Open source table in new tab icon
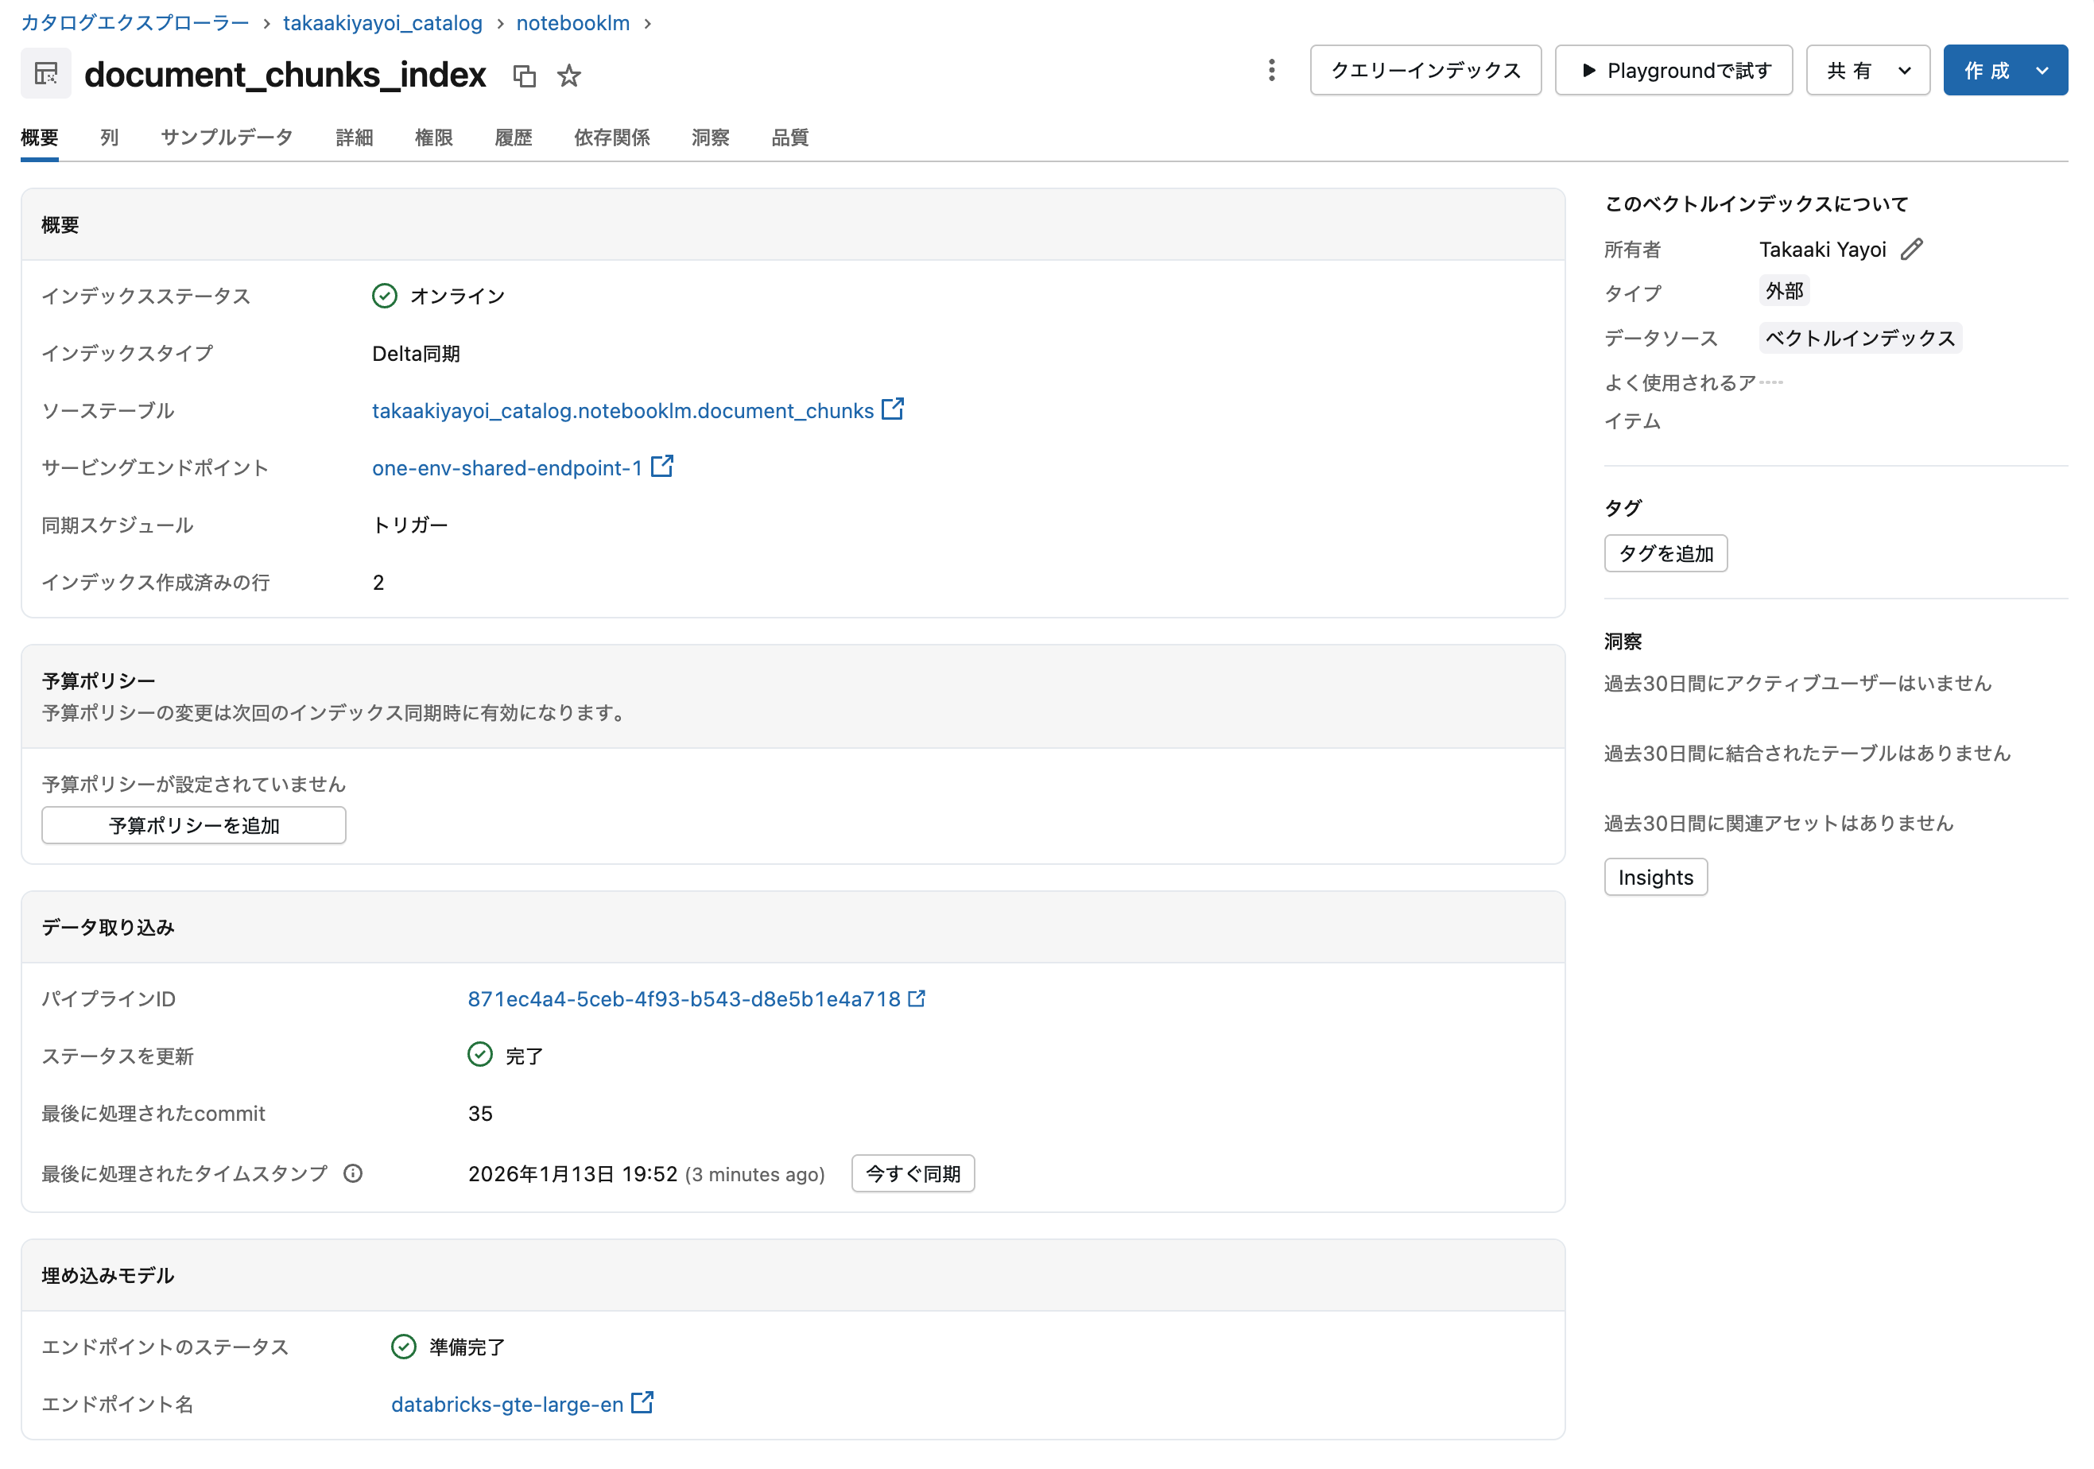The width and height of the screenshot is (2094, 1469). click(894, 409)
